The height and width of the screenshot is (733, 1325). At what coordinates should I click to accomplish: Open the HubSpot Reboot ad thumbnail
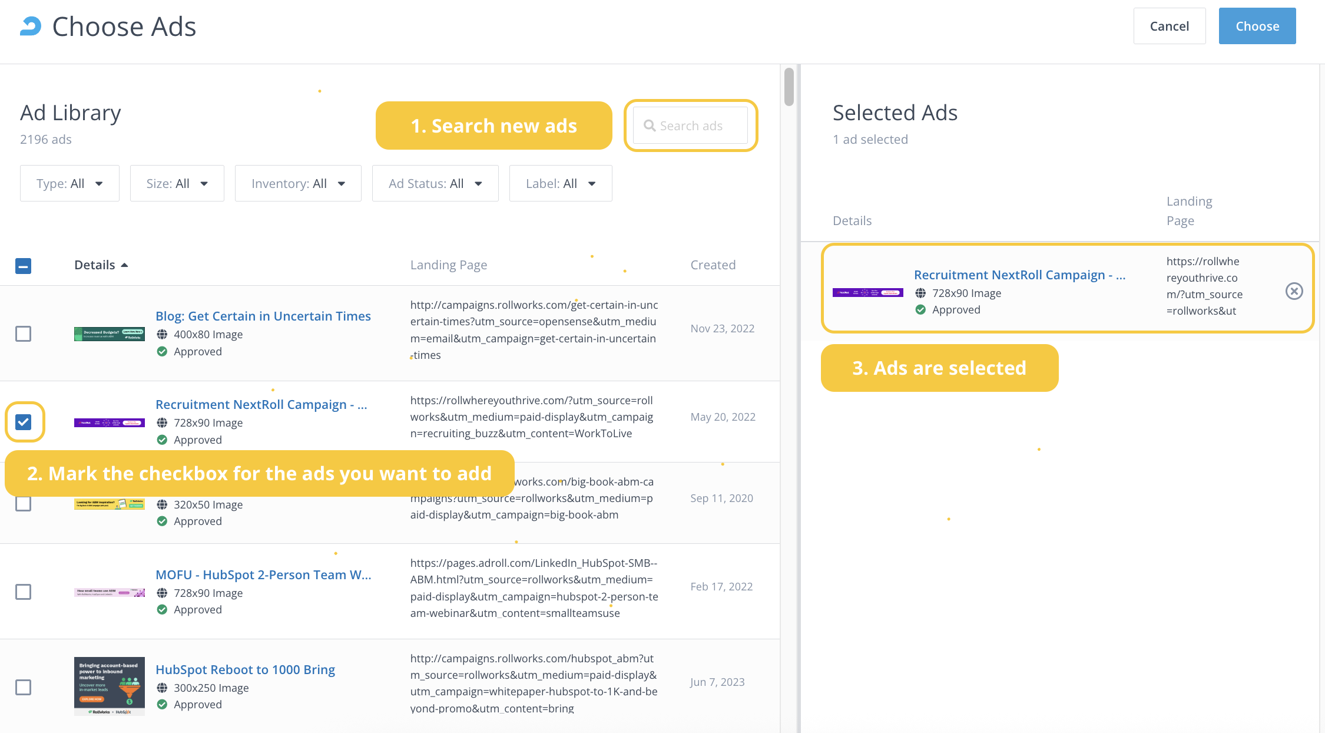(x=110, y=686)
